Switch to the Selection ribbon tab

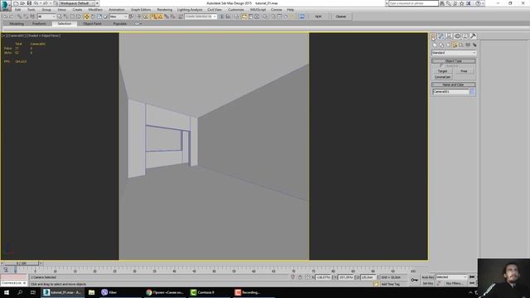click(65, 24)
